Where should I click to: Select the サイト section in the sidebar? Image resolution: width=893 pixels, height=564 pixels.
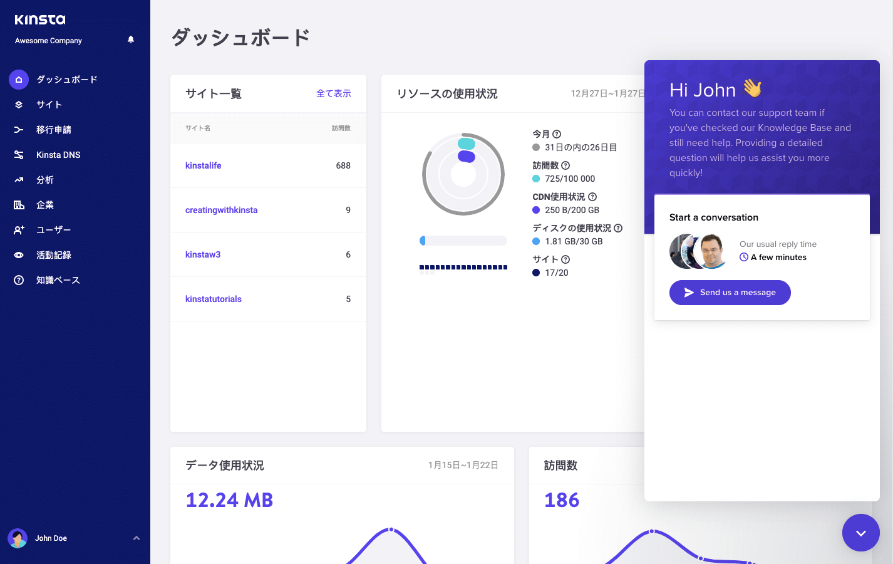[x=19, y=105]
